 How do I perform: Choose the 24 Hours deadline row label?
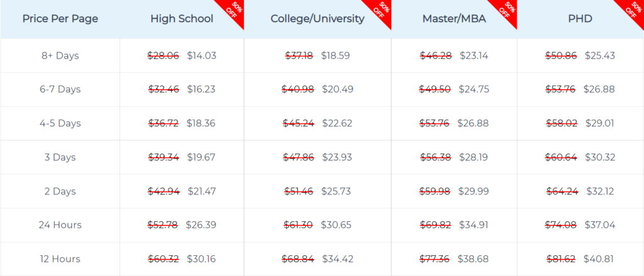[x=60, y=225]
